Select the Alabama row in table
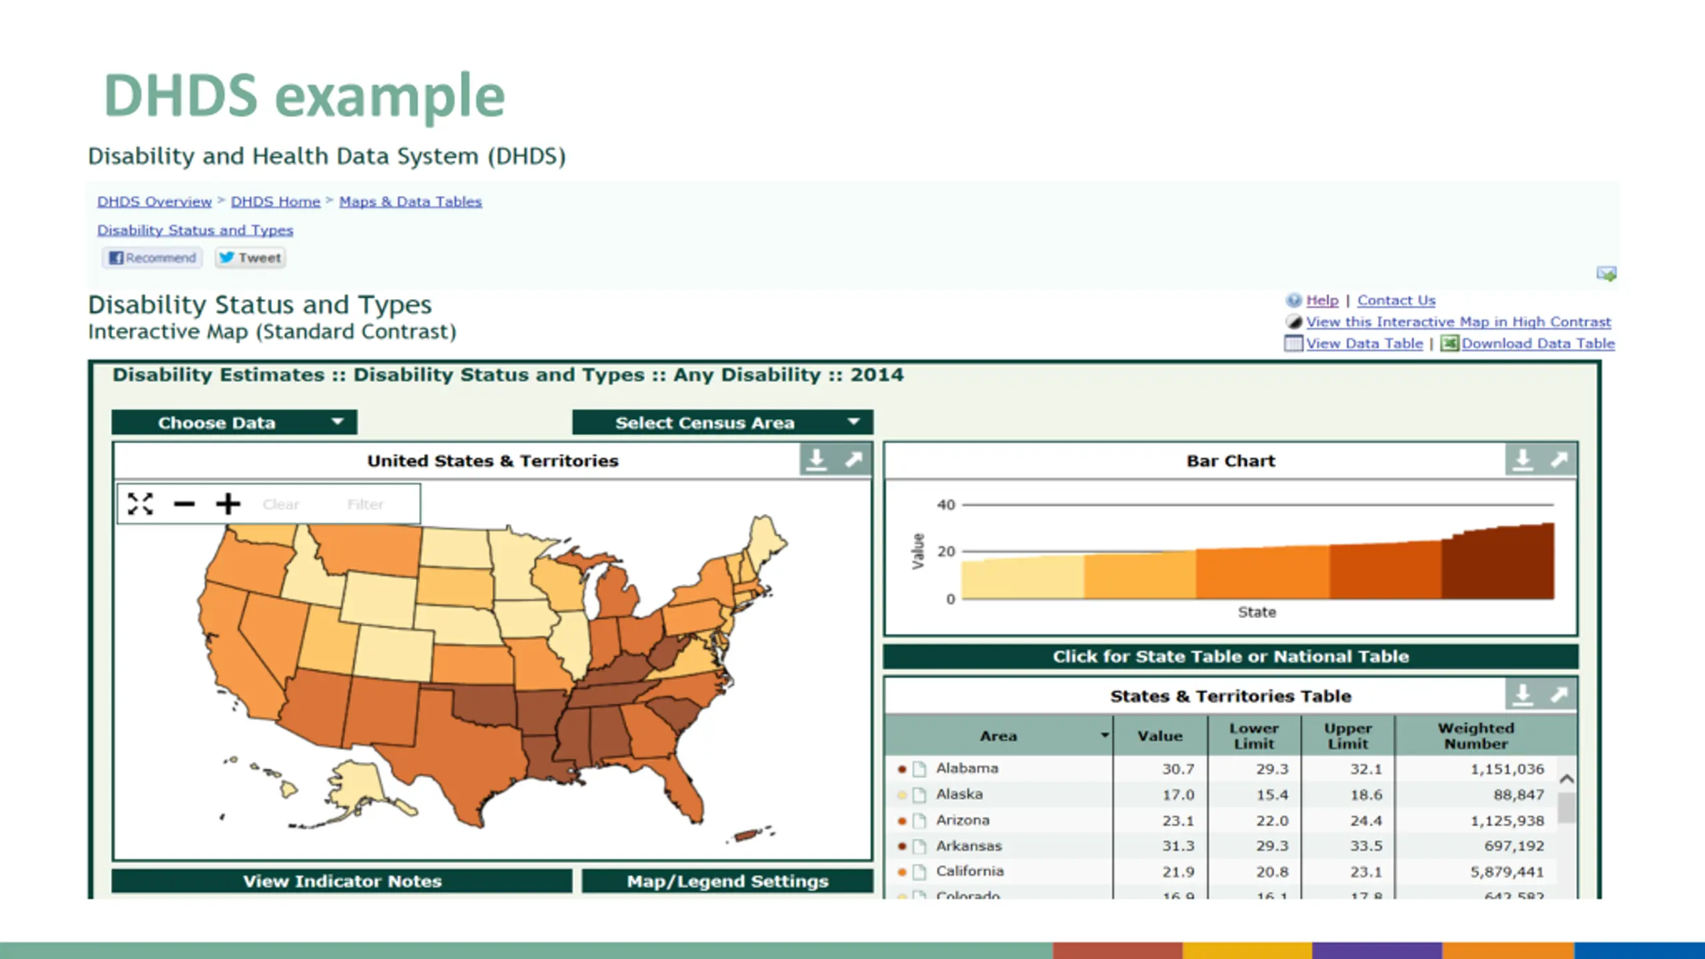 (x=1221, y=769)
